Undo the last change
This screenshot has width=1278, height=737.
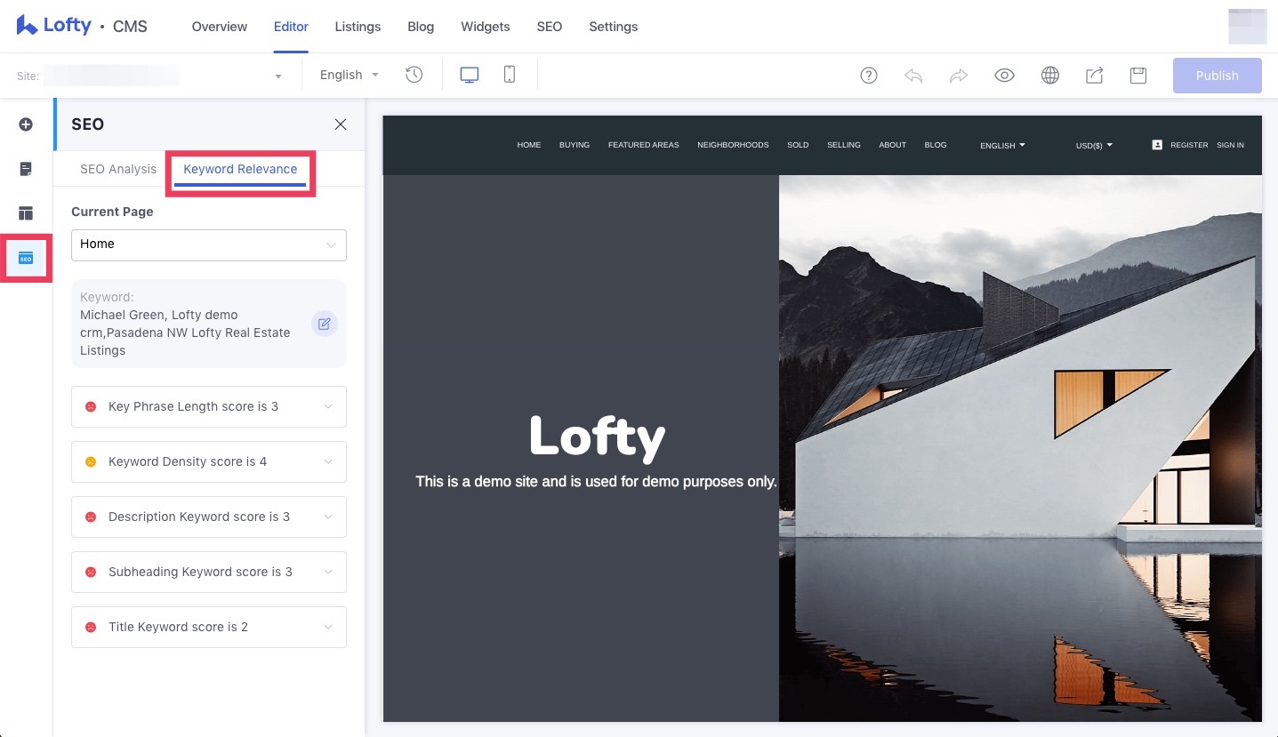(913, 76)
